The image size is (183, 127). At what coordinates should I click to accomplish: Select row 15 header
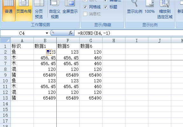click(x=5, y=109)
